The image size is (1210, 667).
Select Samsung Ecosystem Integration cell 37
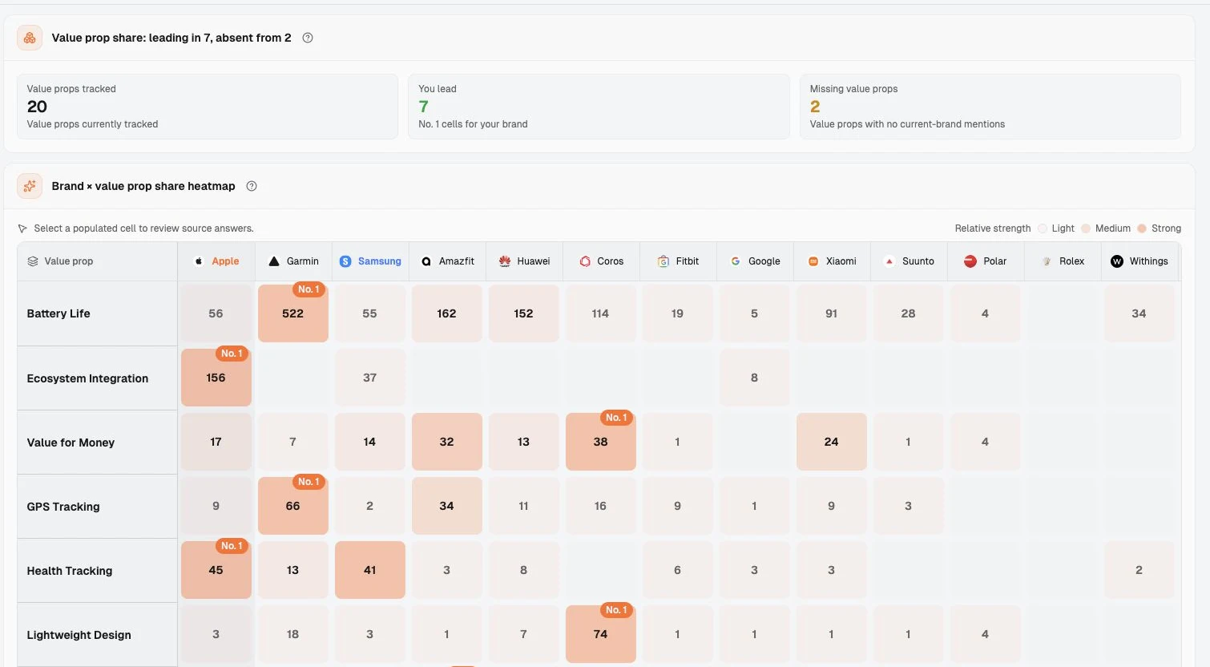(x=370, y=378)
